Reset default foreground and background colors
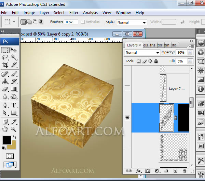The height and width of the screenshot is (181, 205). [x=4, y=148]
